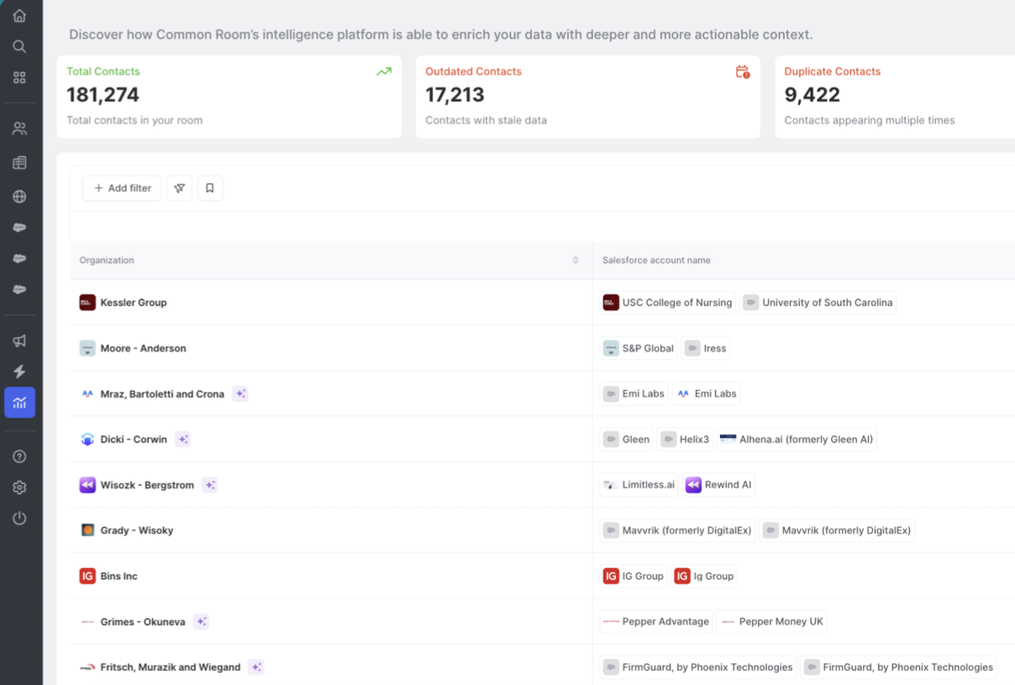Click the Dicki - Corwin organization name
Screen dimensions: 1015x685
click(x=134, y=439)
